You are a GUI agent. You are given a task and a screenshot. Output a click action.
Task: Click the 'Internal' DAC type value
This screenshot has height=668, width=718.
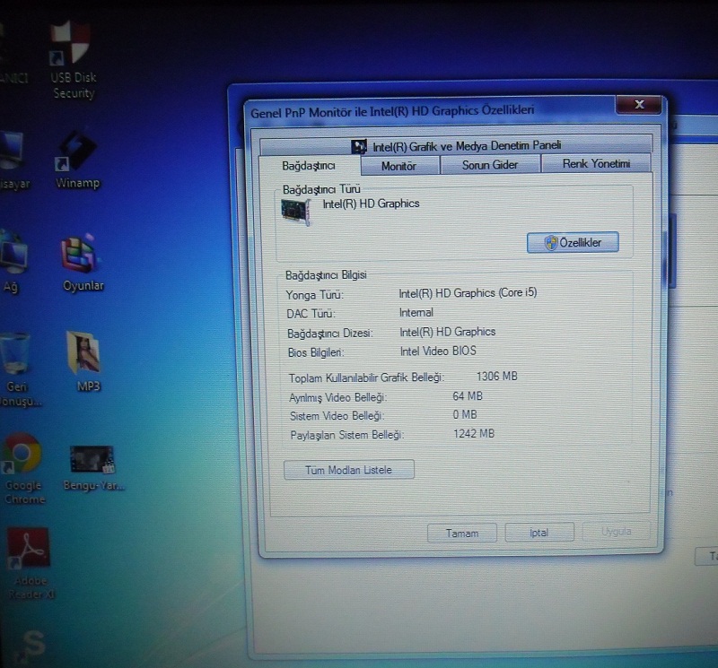[x=416, y=313]
